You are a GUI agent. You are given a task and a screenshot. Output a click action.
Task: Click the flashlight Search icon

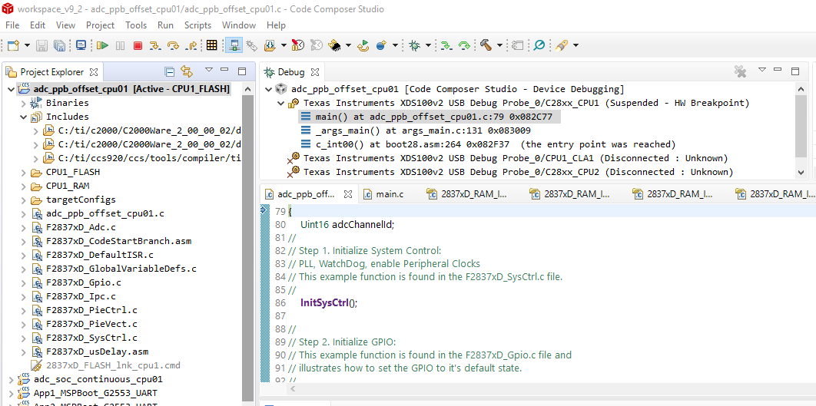coord(561,46)
